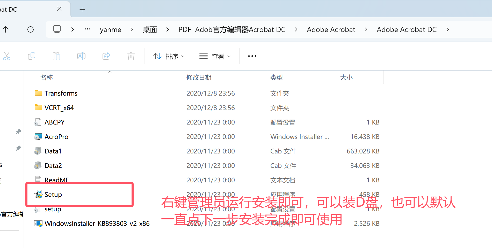The image size is (492, 248).
Task: Click Transforms date 2020/12/8 23:56
Action: 211,93
